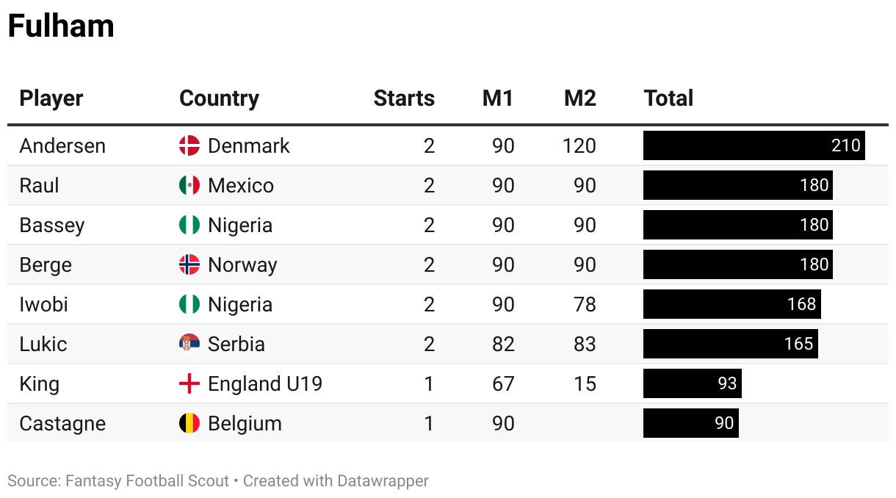896x498 pixels.
Task: Click the England U19 flag icon
Action: 189,383
